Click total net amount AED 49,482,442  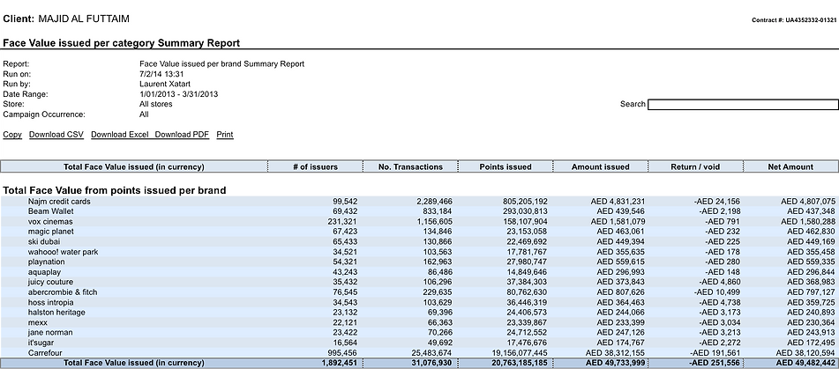click(805, 363)
